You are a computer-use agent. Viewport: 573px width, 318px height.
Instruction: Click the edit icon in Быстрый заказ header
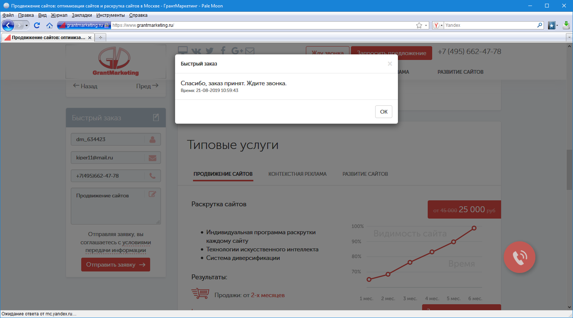pos(156,118)
